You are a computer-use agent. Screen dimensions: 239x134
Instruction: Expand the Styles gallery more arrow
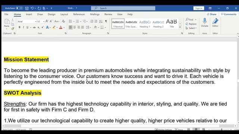click(180, 27)
